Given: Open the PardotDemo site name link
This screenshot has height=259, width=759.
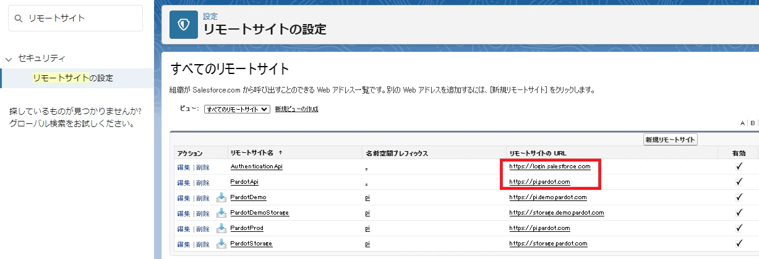Looking at the screenshot, I should coord(248,197).
